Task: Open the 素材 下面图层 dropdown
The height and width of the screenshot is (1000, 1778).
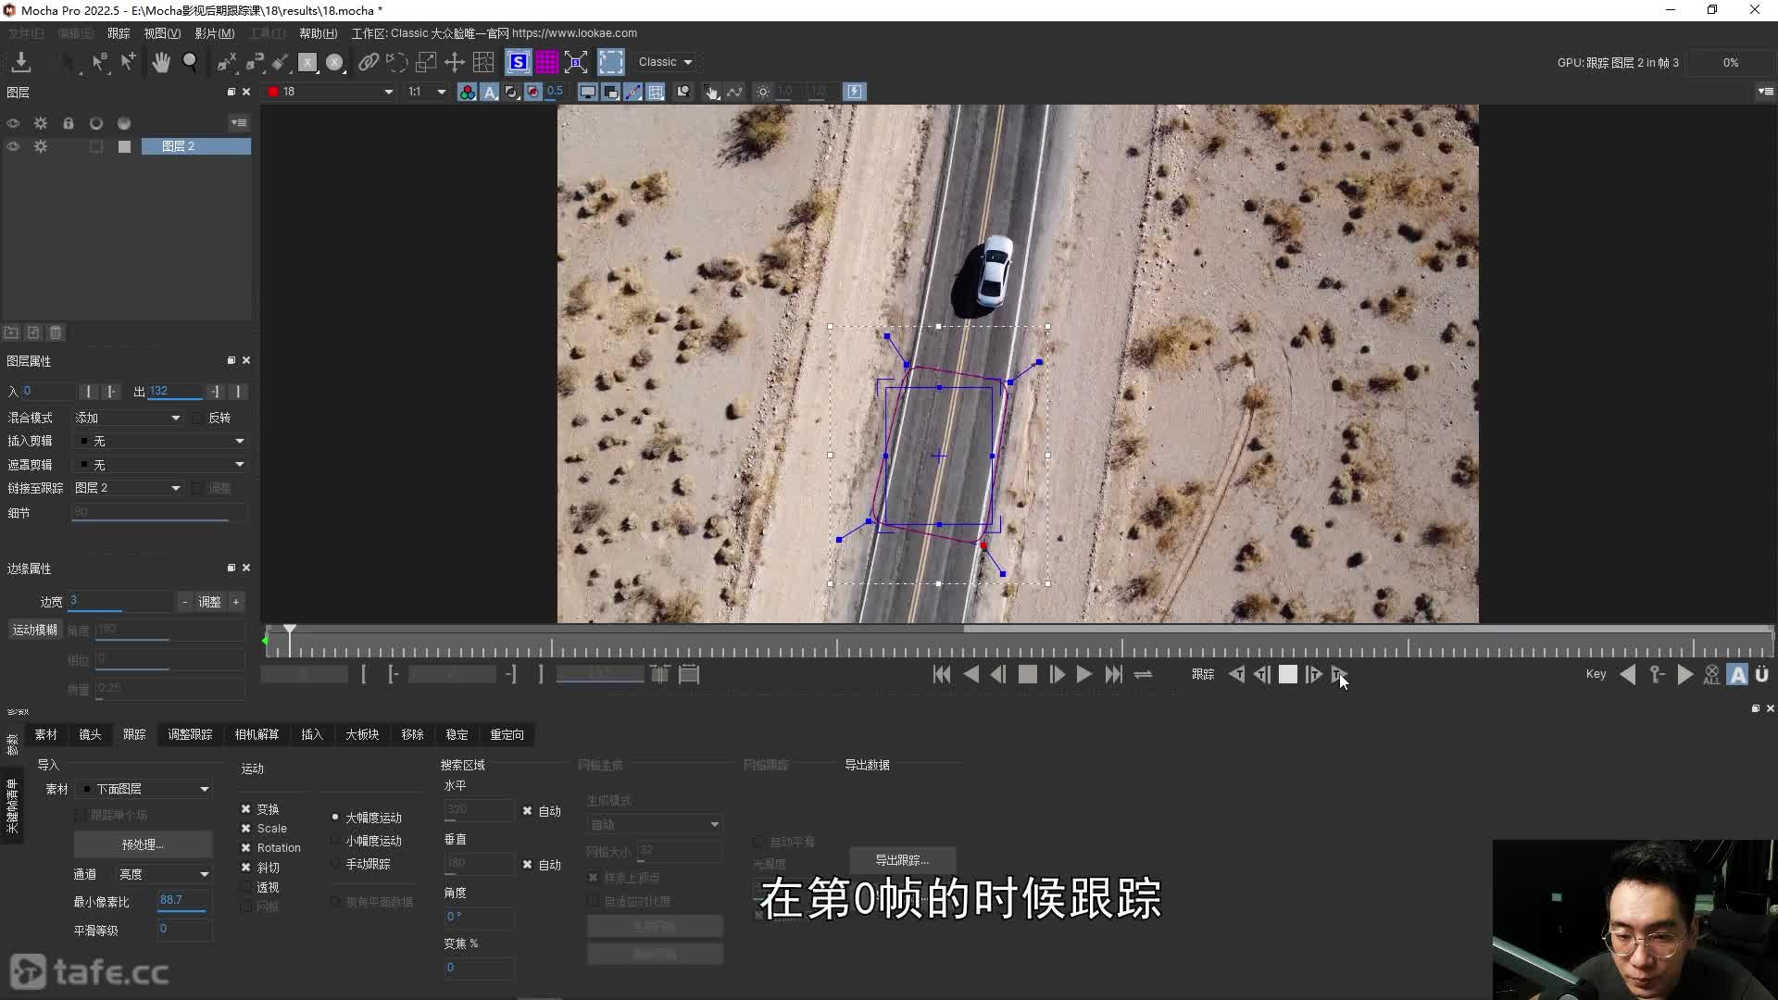Action: [144, 789]
